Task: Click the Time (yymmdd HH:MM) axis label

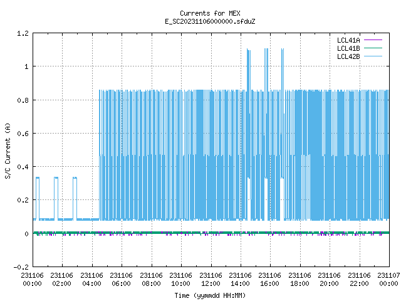Action: 210,295
